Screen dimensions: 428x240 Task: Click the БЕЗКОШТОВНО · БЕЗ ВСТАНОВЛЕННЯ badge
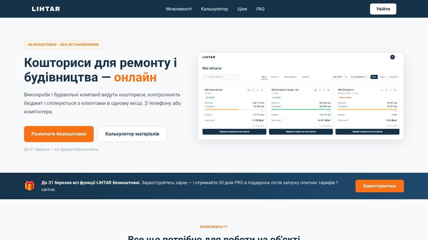pyautogui.click(x=63, y=45)
